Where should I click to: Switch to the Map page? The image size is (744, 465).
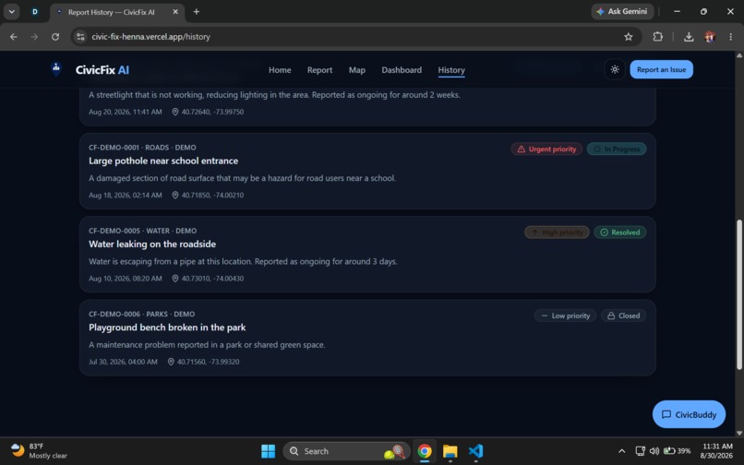pyautogui.click(x=357, y=70)
